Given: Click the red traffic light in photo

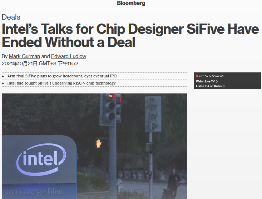Looking at the screenshot, I should [113, 96].
